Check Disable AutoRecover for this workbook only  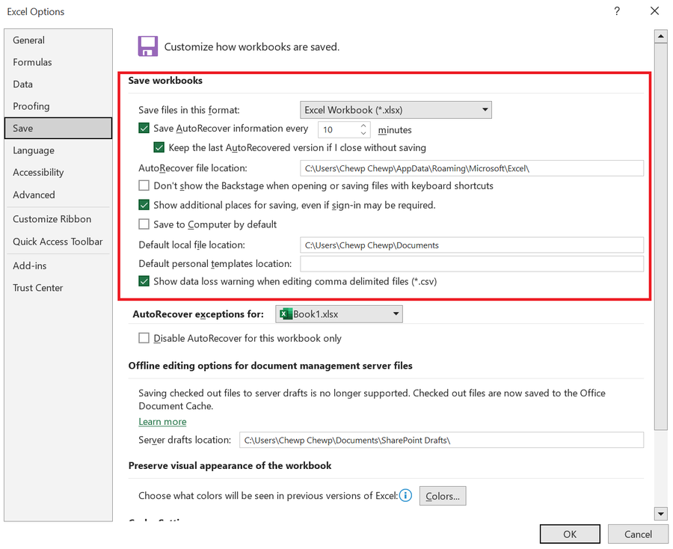(144, 338)
